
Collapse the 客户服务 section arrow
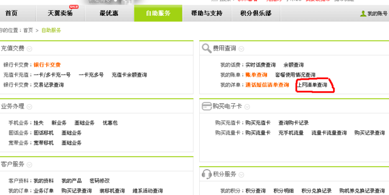[x=29, y=165]
